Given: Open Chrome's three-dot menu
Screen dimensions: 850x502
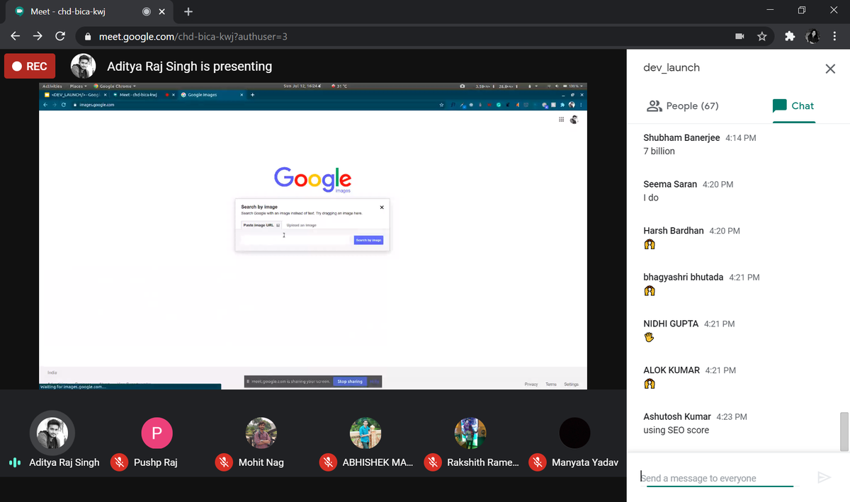Looking at the screenshot, I should [835, 36].
